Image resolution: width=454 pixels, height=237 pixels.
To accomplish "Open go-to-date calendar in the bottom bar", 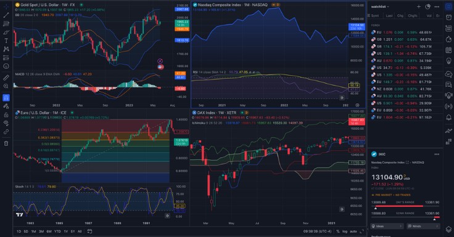I will pos(90,231).
